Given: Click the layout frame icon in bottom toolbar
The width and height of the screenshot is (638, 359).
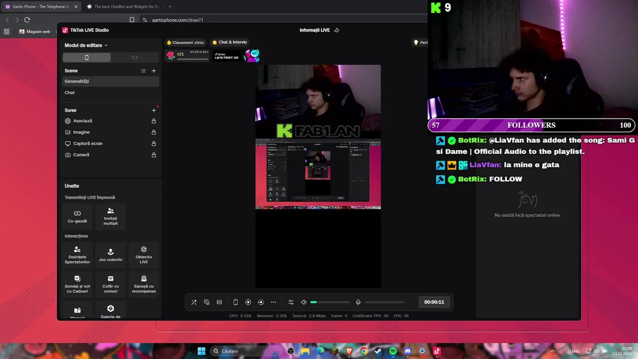Looking at the screenshot, I should point(219,302).
